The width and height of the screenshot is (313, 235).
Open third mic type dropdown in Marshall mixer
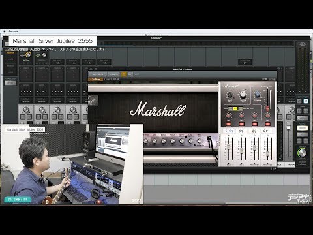pyautogui.click(x=254, y=131)
